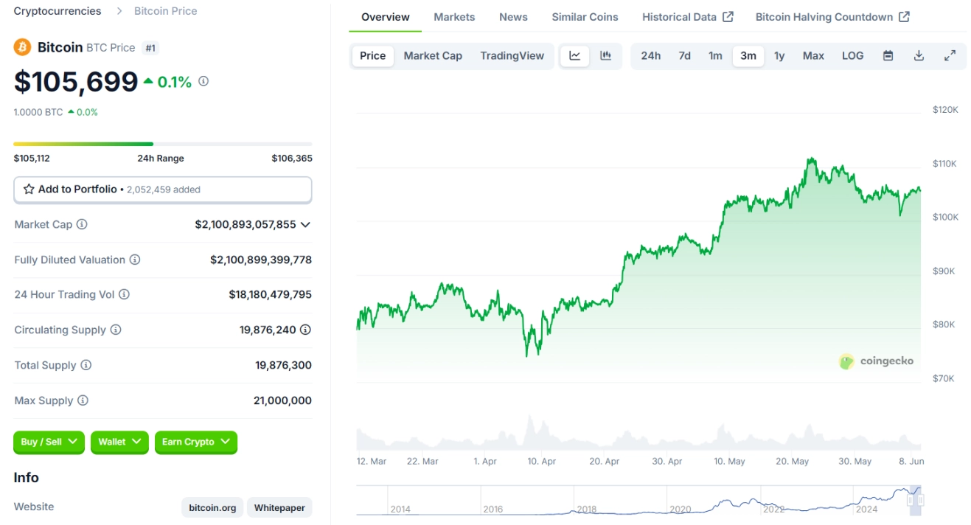Click the max supply value 21,000,000
Image resolution: width=971 pixels, height=525 pixels.
click(282, 400)
